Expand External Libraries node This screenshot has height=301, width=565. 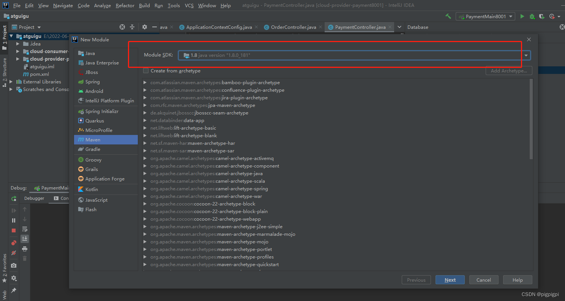pyautogui.click(x=11, y=82)
